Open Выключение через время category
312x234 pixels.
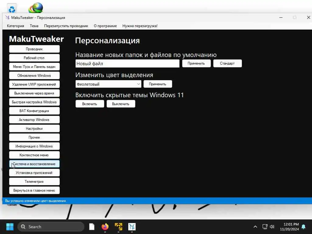coord(34,93)
